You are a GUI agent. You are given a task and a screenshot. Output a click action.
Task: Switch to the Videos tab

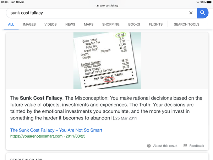coord(50,24)
